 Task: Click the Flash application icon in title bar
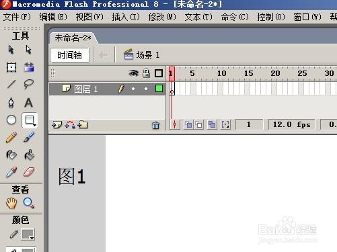coord(5,5)
